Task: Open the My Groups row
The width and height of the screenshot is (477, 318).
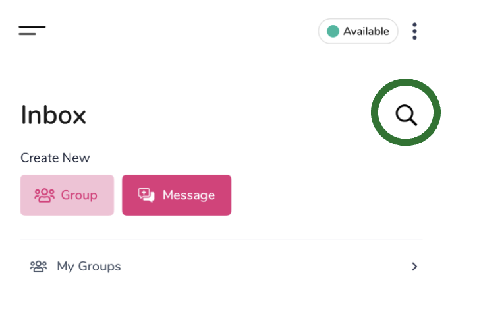Action: pos(221,267)
